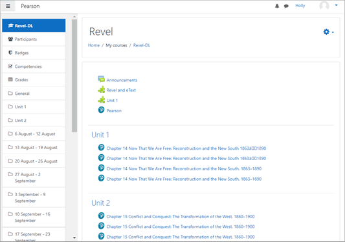Click the sidebar scroll down arrow
This screenshot has height=242, width=345.
click(x=74, y=237)
